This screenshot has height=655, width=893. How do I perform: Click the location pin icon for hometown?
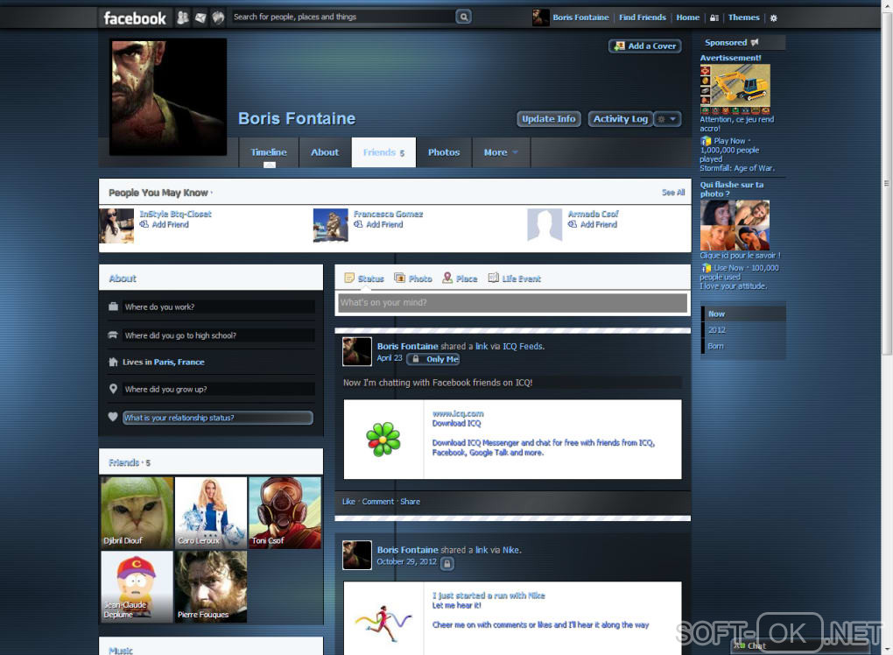pos(113,389)
